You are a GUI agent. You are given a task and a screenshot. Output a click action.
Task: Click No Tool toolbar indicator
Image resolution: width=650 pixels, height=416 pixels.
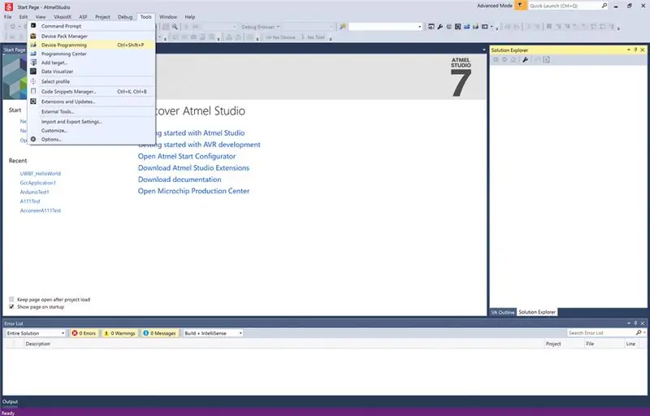pyautogui.click(x=314, y=37)
